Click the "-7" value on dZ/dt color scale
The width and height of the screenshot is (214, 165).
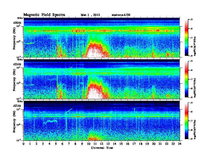click(191, 121)
